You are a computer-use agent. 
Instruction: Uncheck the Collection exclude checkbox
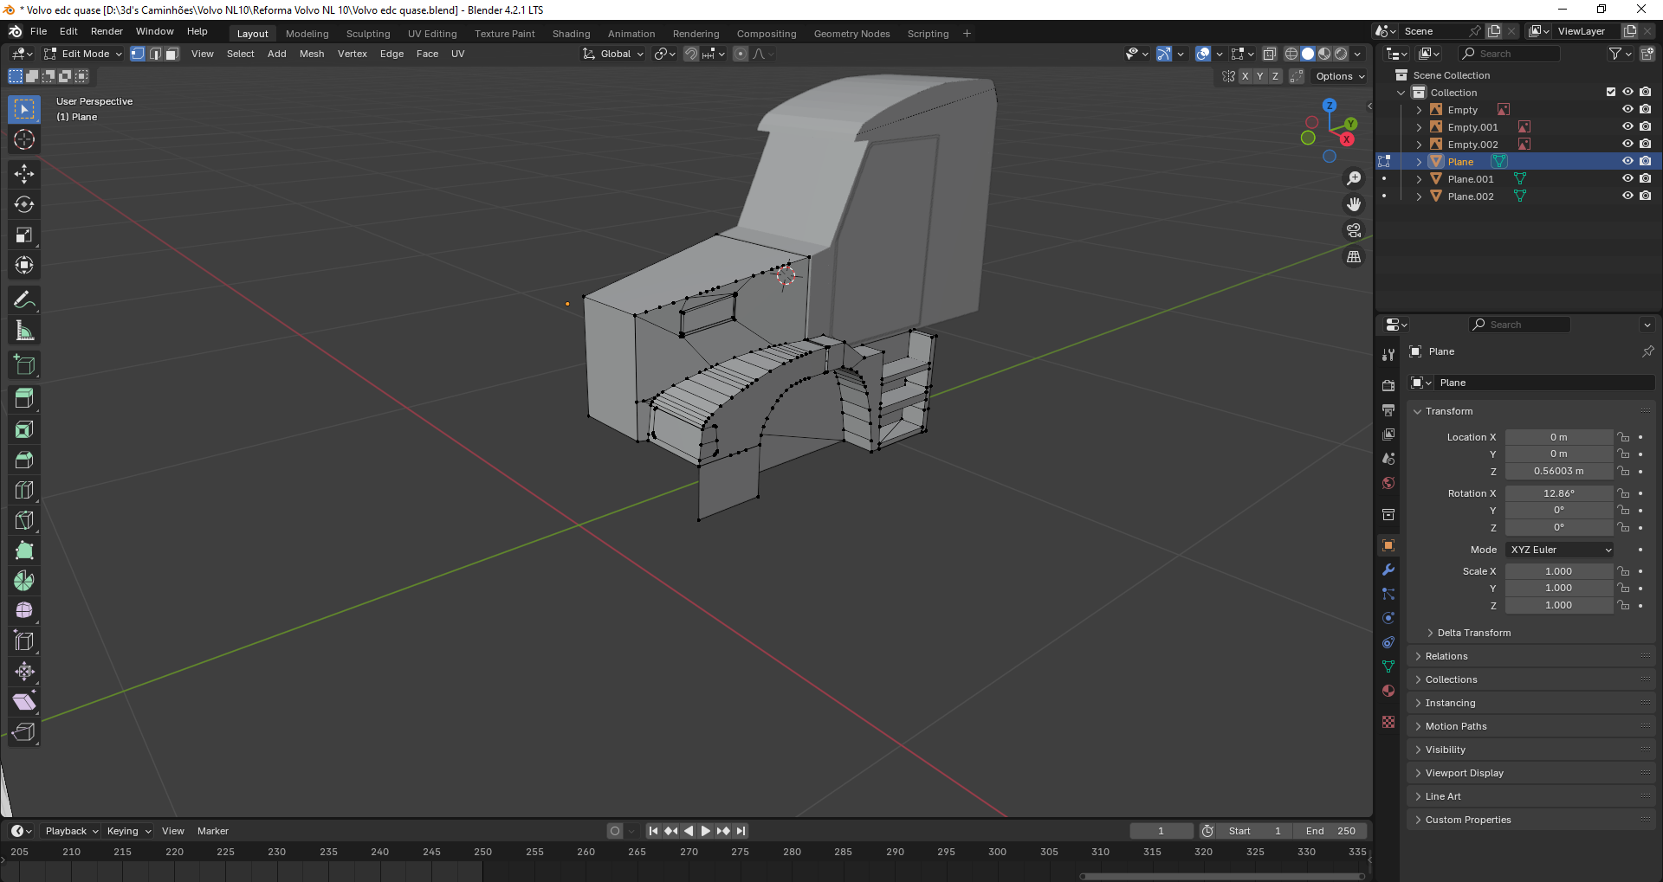click(1611, 93)
